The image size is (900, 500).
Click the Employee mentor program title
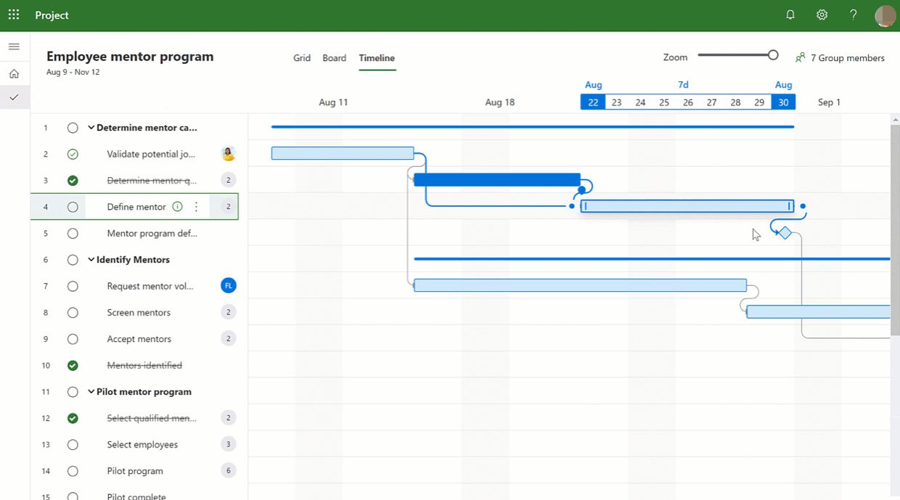point(130,57)
